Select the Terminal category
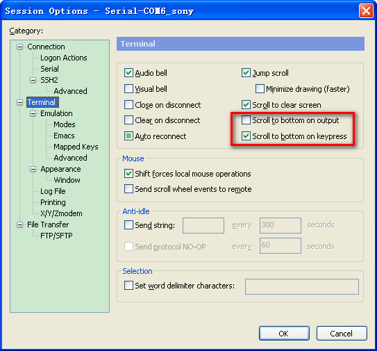 click(x=42, y=102)
